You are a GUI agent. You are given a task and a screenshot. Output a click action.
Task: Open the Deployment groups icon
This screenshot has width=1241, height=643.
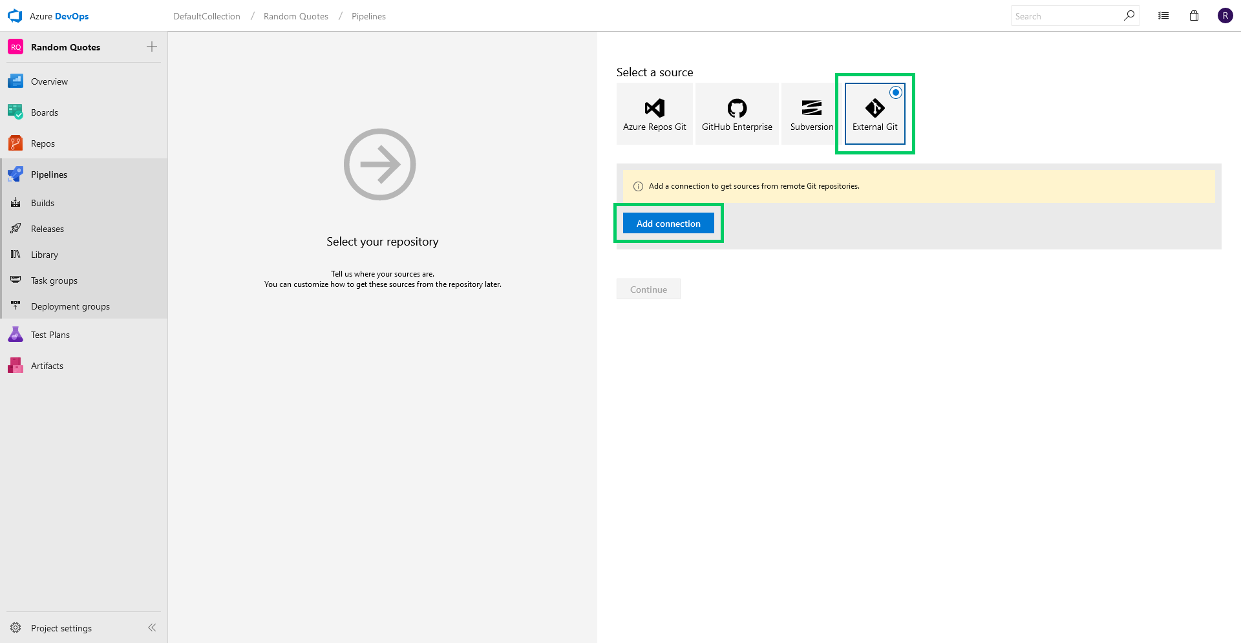click(x=16, y=306)
